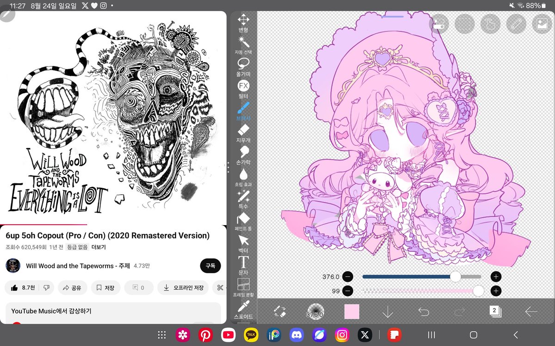Open ibis Paint from the taskbar

(274, 335)
